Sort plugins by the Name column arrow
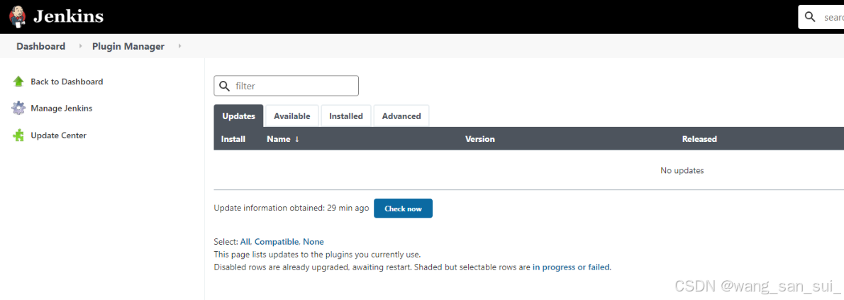Screen dimensions: 844x300 pos(296,139)
